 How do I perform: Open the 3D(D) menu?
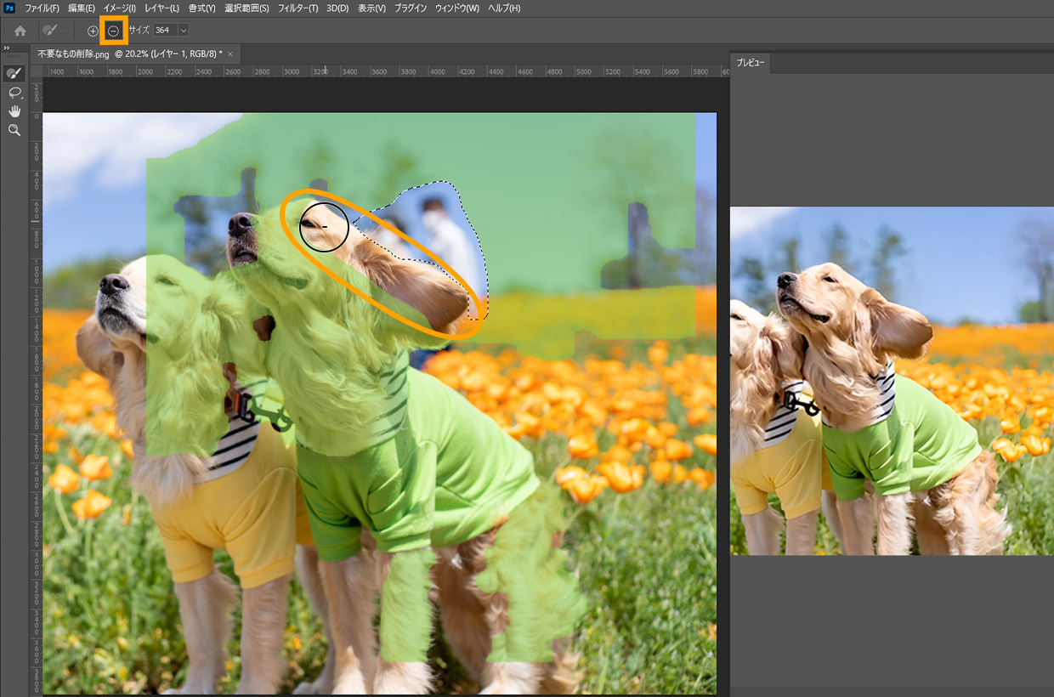coord(337,8)
